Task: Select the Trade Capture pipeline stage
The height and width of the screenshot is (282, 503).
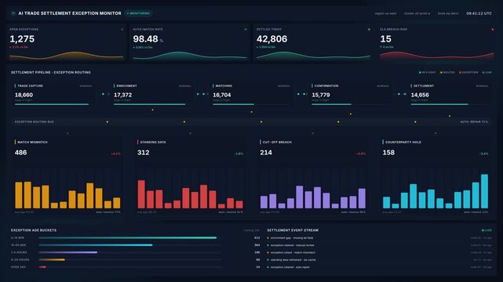Action: [x=53, y=95]
